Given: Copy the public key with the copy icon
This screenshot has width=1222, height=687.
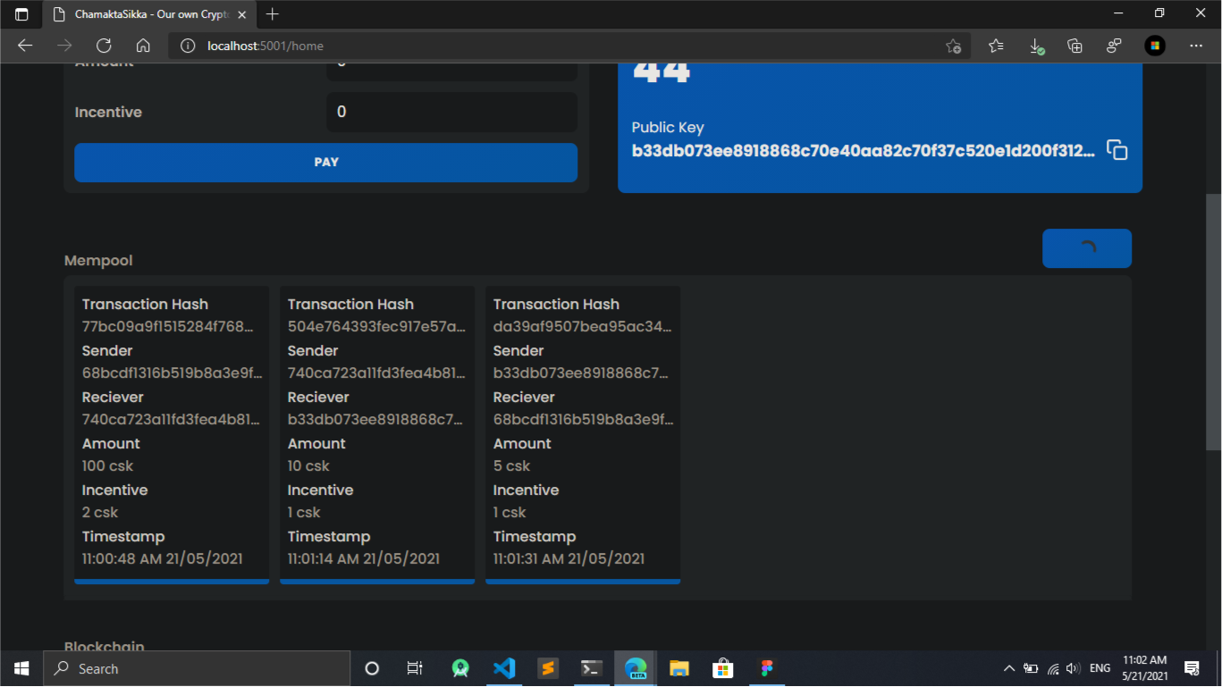Looking at the screenshot, I should pyautogui.click(x=1117, y=150).
